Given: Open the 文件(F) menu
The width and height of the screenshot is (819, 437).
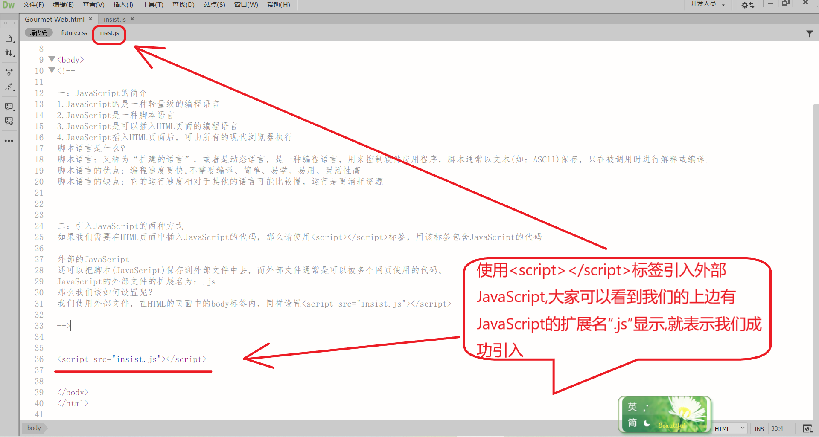Looking at the screenshot, I should (33, 5).
